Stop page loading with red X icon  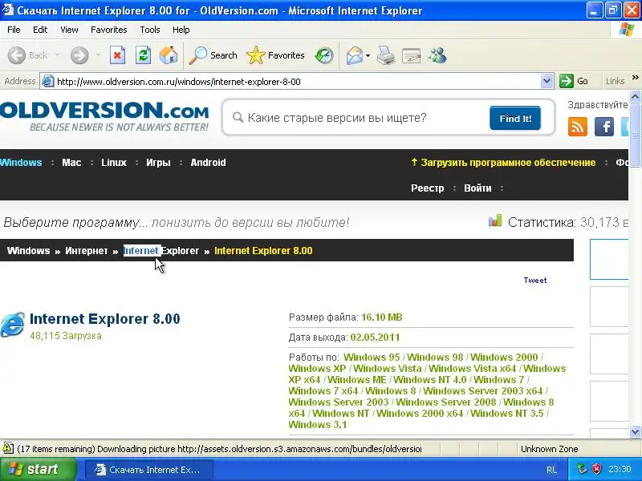pos(117,55)
